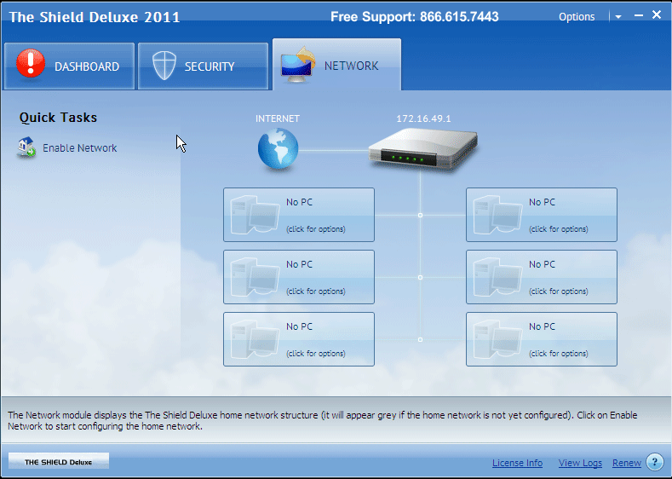The image size is (672, 479).
Task: Click the router device icon
Action: pos(423,150)
